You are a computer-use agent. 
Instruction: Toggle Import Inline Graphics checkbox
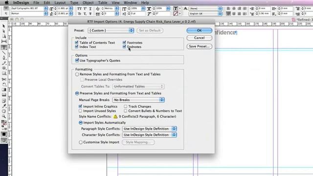(x=80, y=107)
